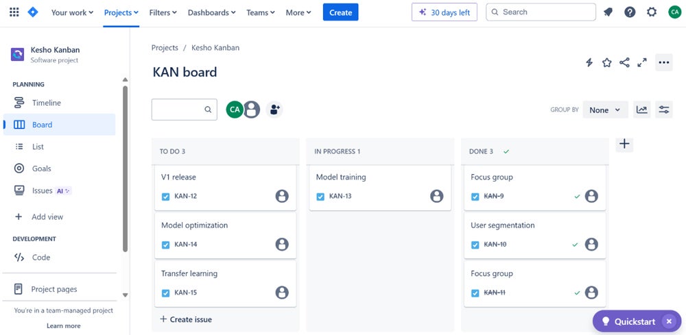The height and width of the screenshot is (335, 686).
Task: Open board insights chart icon
Action: tap(642, 110)
